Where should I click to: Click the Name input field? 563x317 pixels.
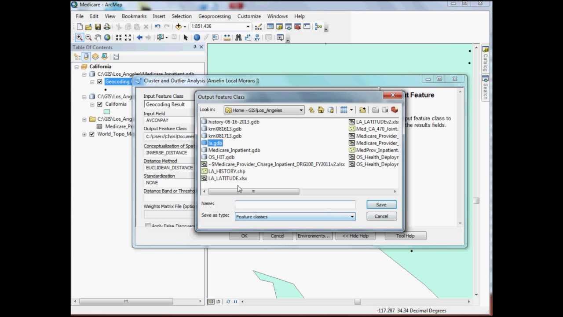(x=295, y=205)
